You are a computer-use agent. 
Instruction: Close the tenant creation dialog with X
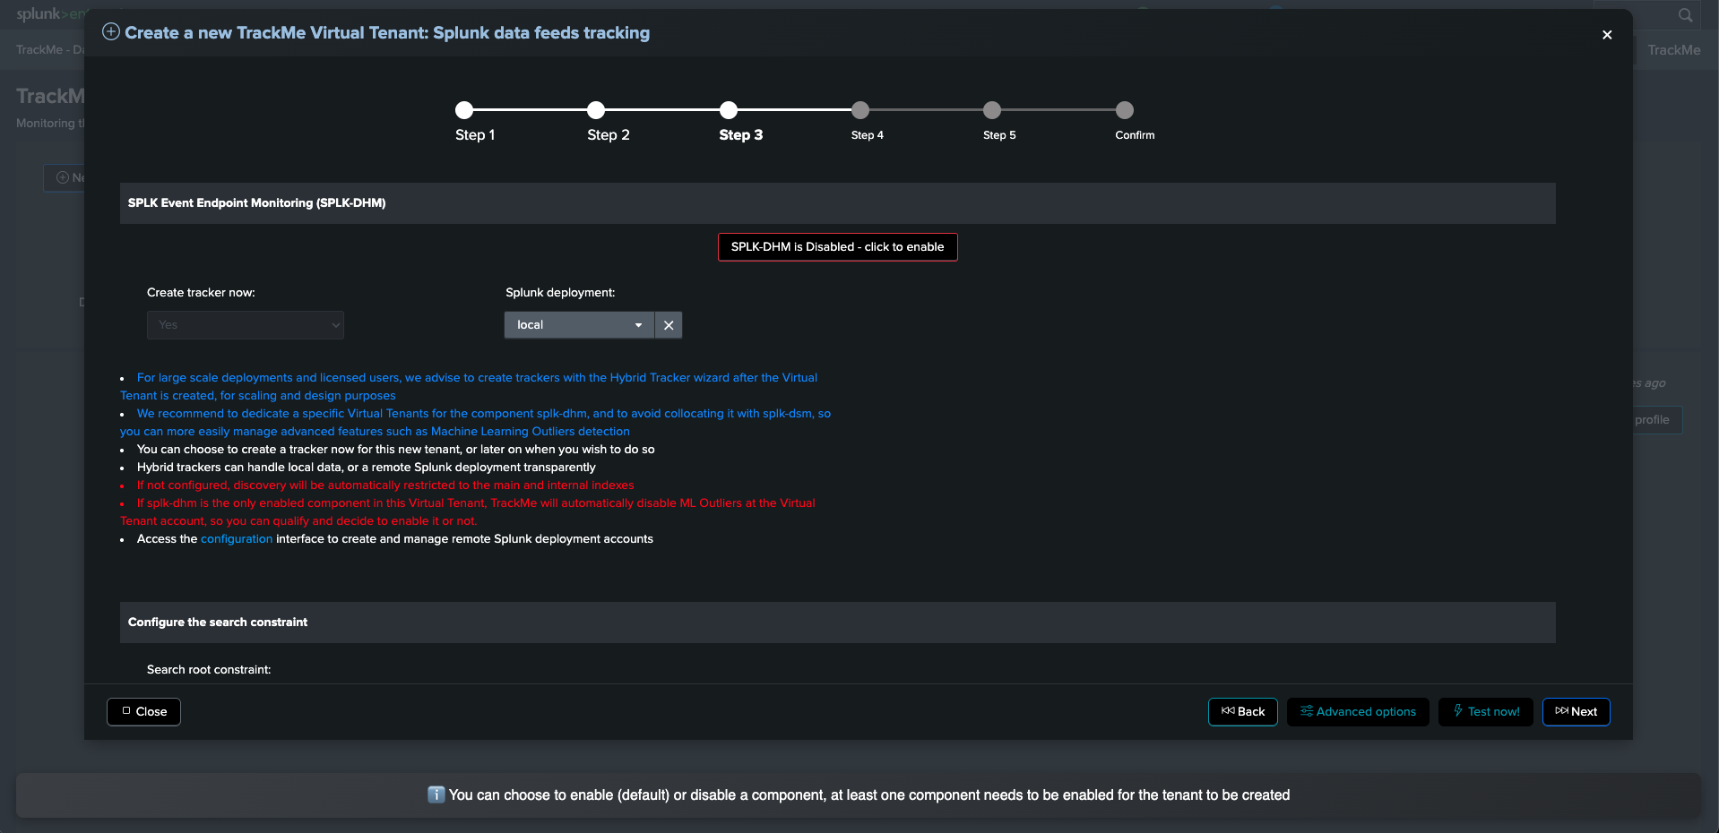[1607, 35]
